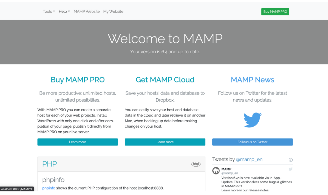Click Follow us on Twitter button
This screenshot has width=328, height=195.
pos(253,142)
